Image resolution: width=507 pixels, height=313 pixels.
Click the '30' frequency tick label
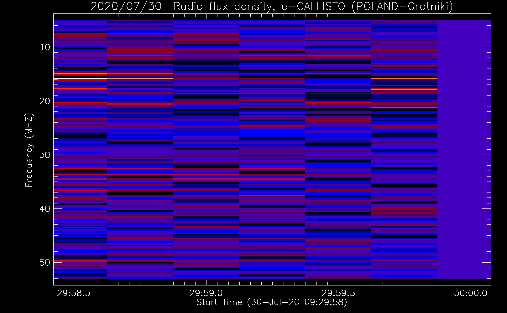pyautogui.click(x=45, y=155)
